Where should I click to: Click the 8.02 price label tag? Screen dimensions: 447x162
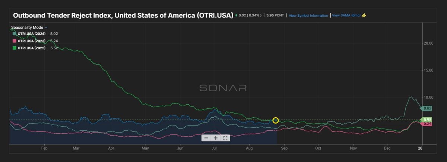427,108
